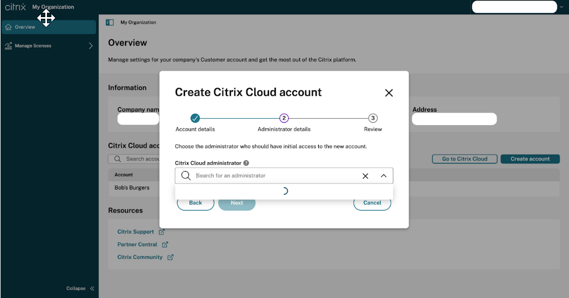Click the Administrator details step label
This screenshot has height=298, width=569.
[x=284, y=129]
